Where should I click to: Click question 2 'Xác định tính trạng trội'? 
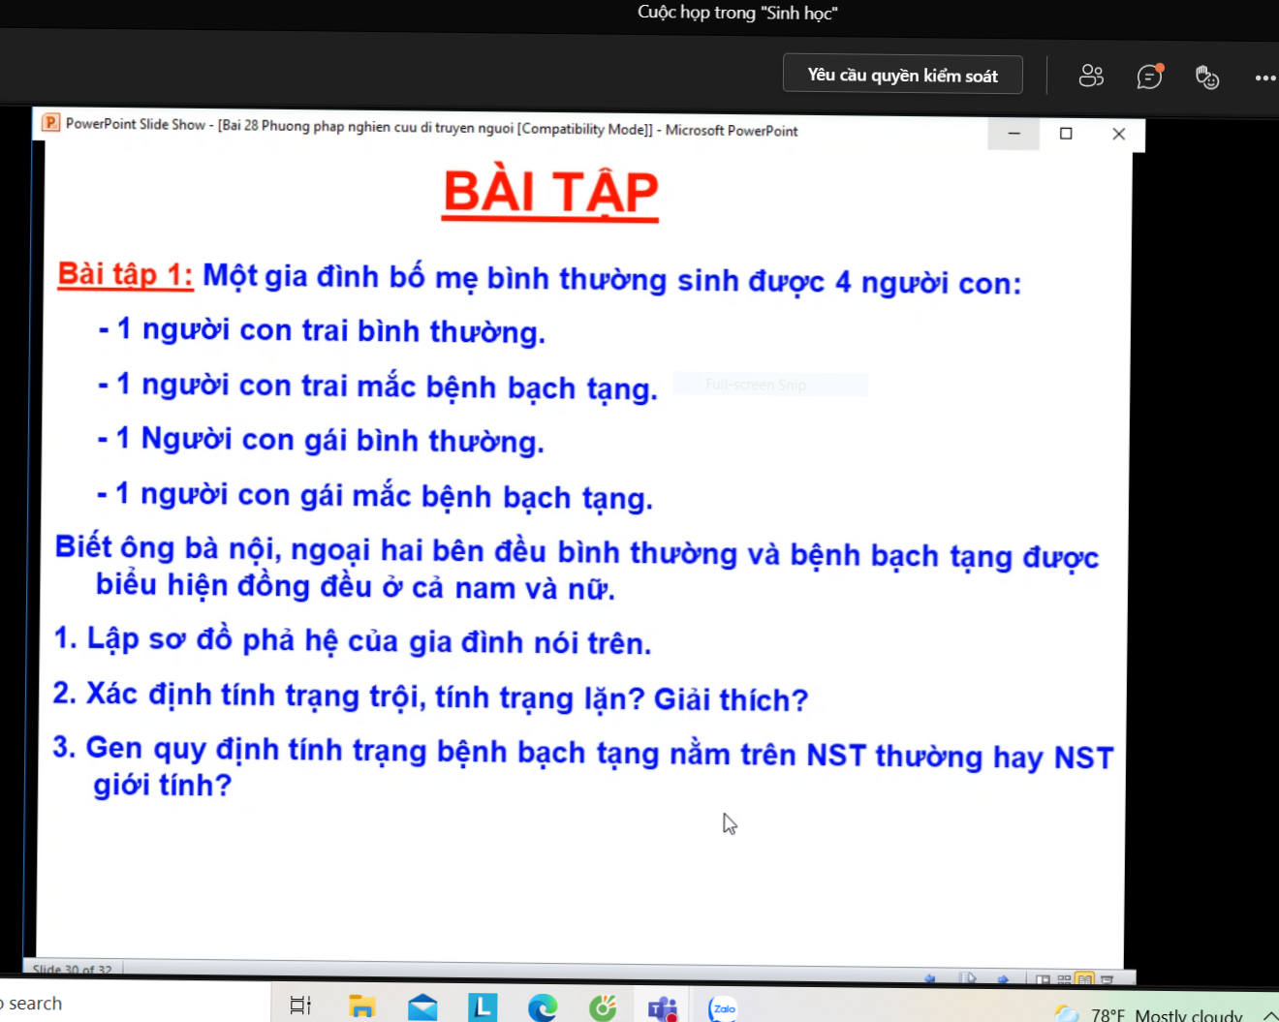pyautogui.click(x=430, y=696)
